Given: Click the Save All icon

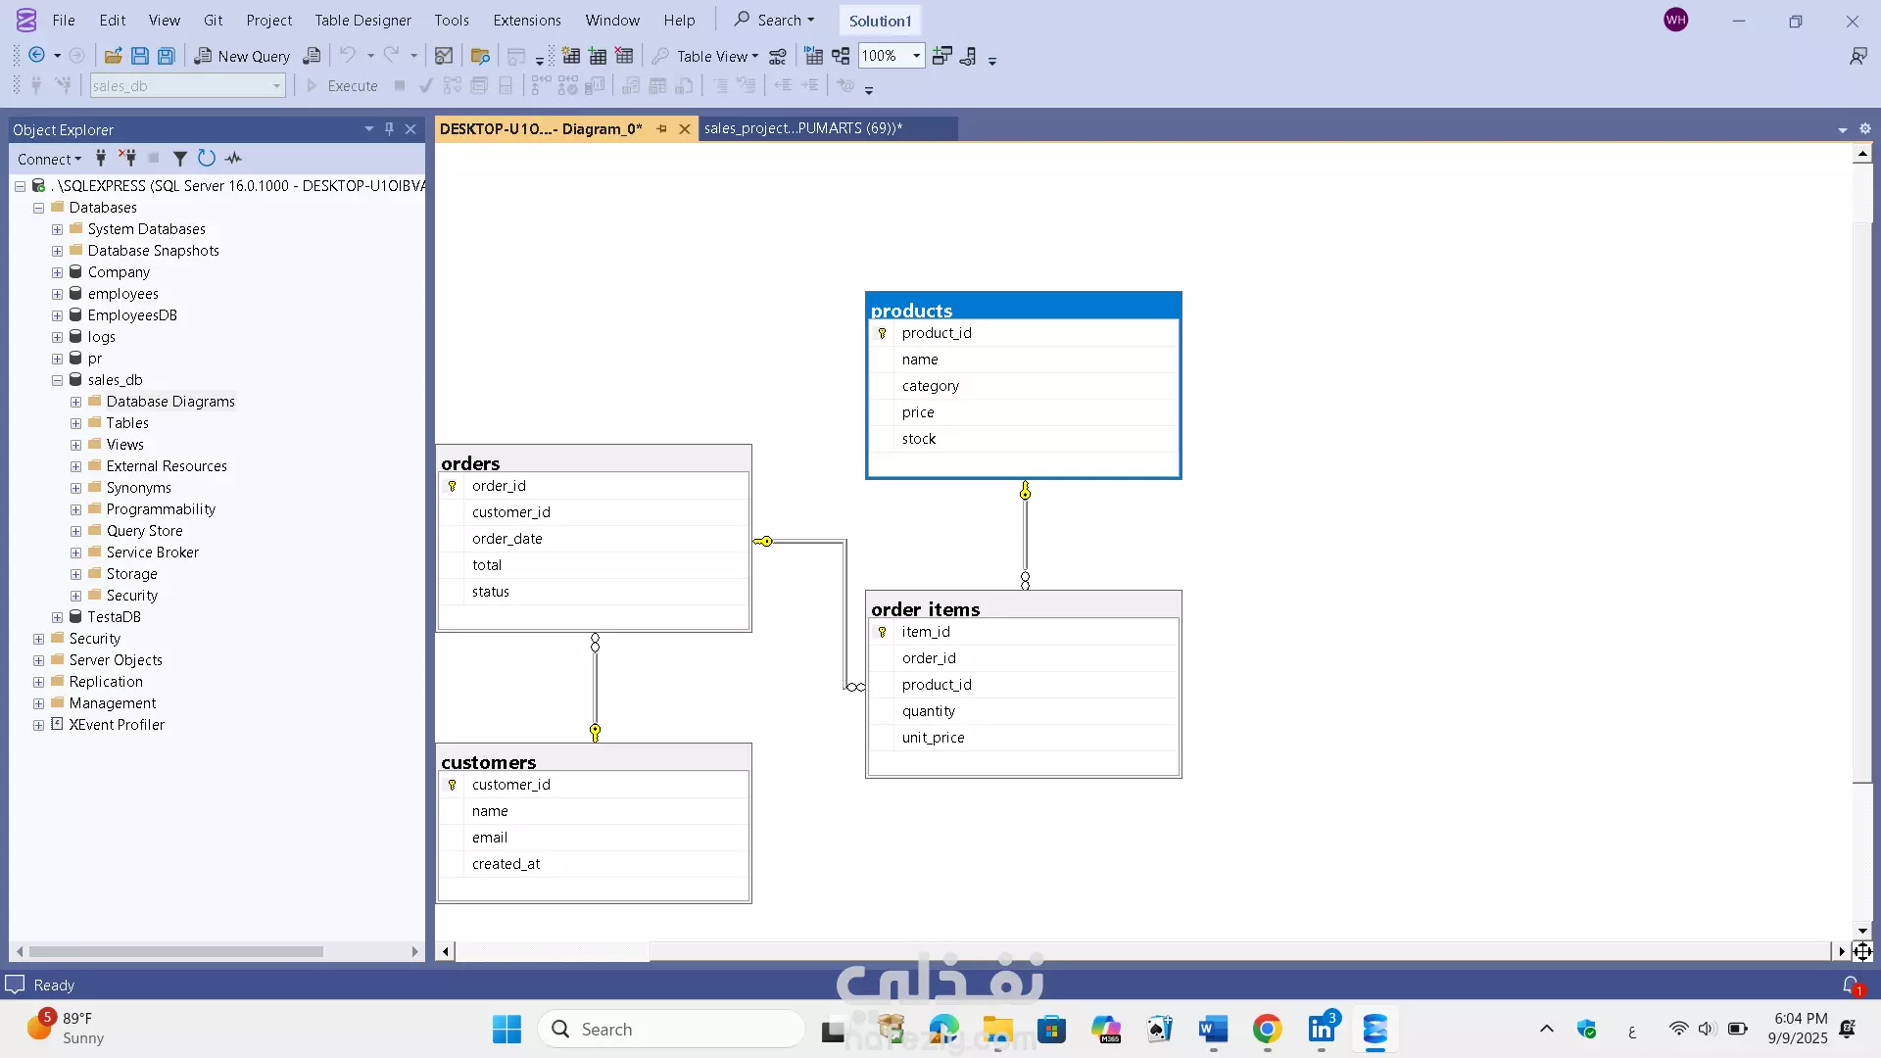Looking at the screenshot, I should (167, 56).
